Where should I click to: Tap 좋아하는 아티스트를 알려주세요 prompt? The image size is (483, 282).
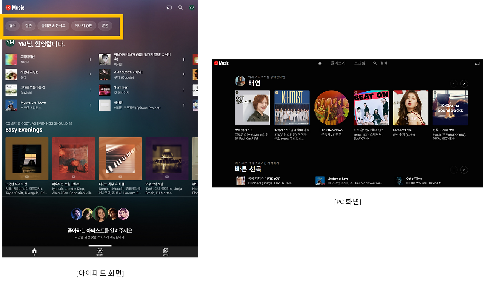[x=100, y=230]
